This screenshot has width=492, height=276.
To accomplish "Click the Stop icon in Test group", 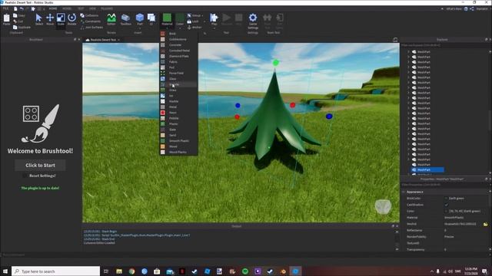I will tap(239, 18).
